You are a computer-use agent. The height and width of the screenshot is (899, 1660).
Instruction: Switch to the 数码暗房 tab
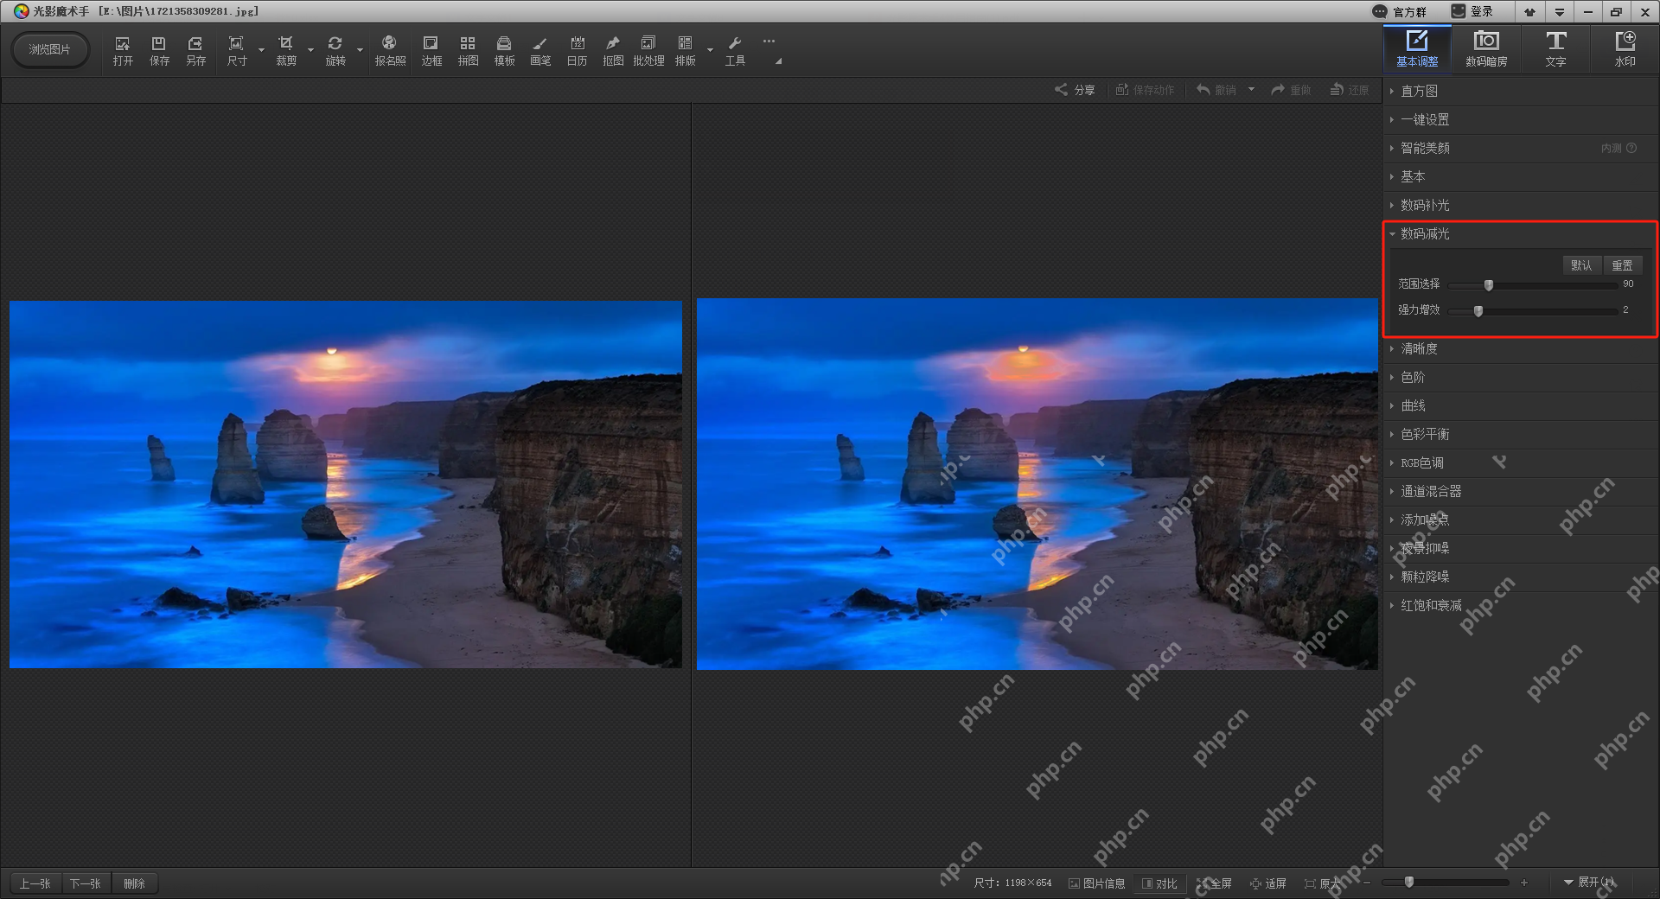pos(1486,49)
